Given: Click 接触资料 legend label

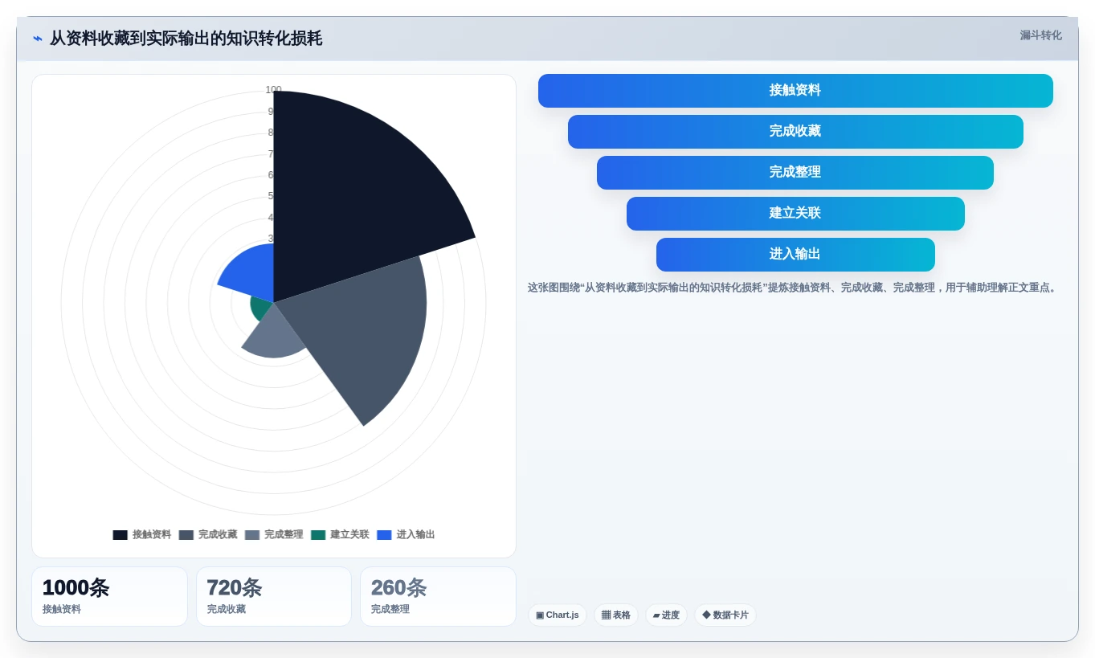Looking at the screenshot, I should pyautogui.click(x=152, y=535).
